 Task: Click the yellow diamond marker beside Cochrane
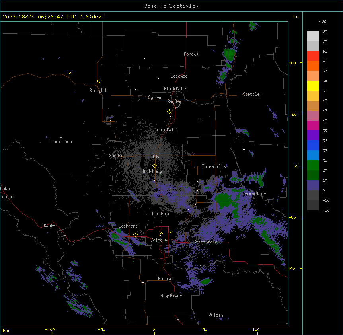point(135,235)
